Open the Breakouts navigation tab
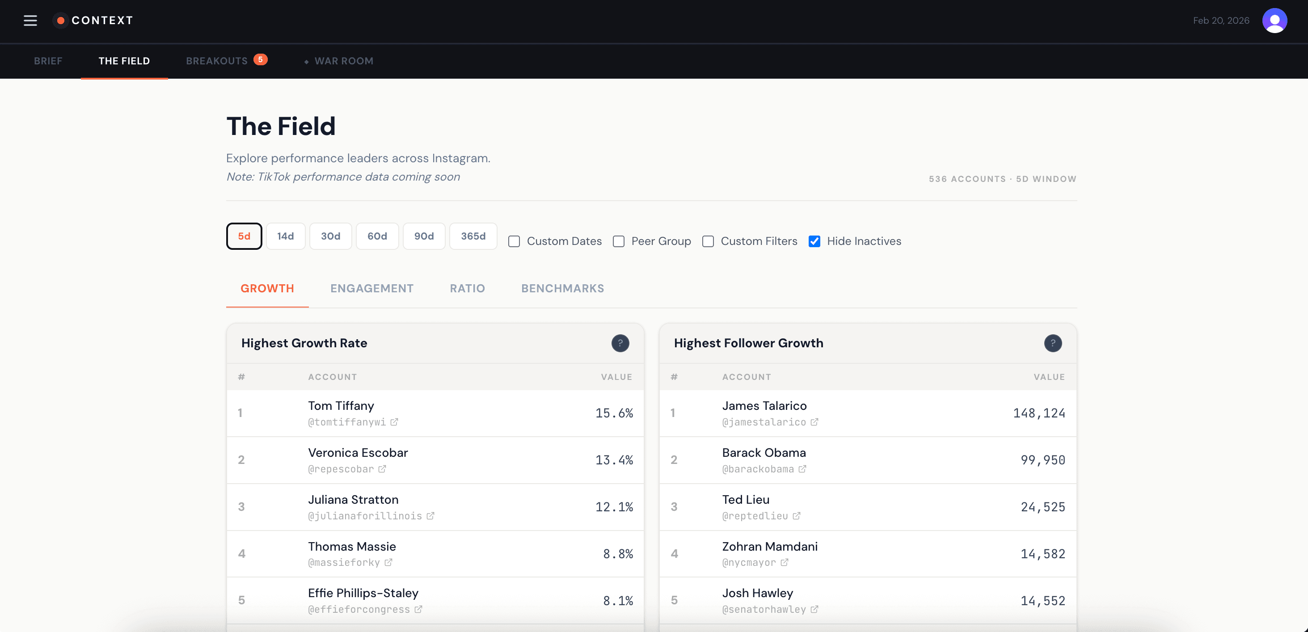 tap(217, 61)
